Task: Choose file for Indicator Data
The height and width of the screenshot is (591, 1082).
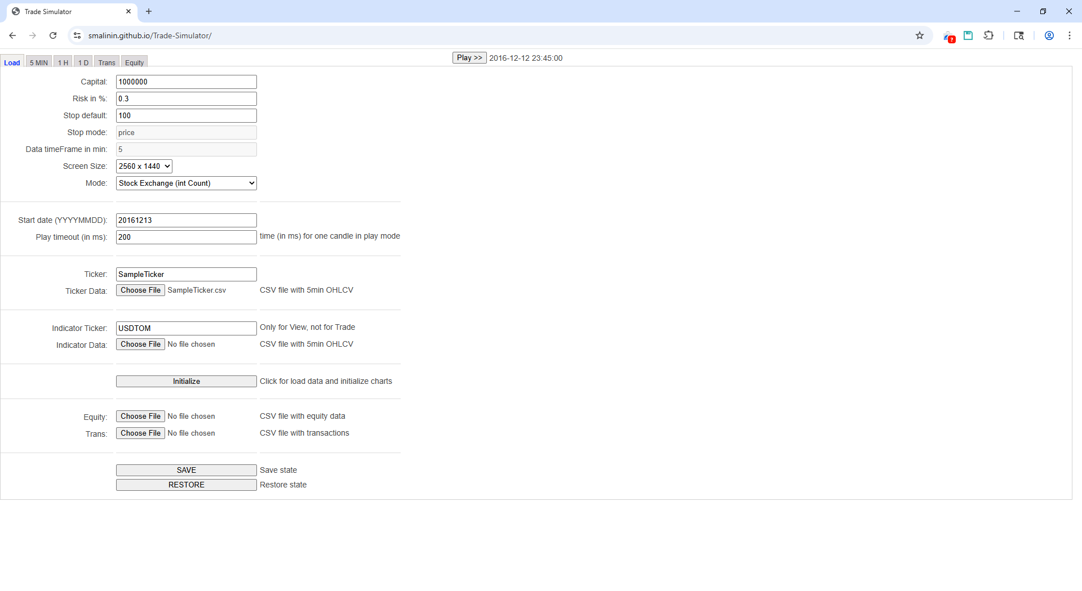Action: 140,344
